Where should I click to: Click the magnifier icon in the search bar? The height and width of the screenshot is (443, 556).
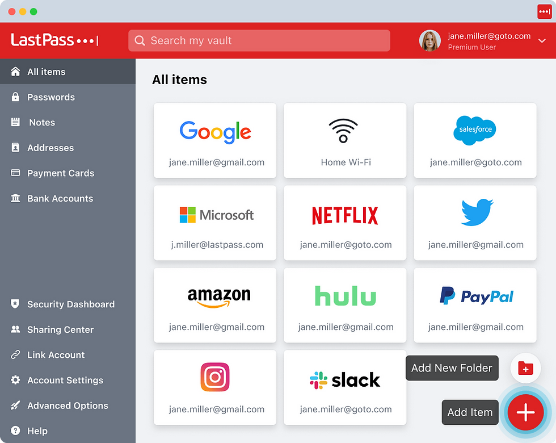tap(140, 40)
